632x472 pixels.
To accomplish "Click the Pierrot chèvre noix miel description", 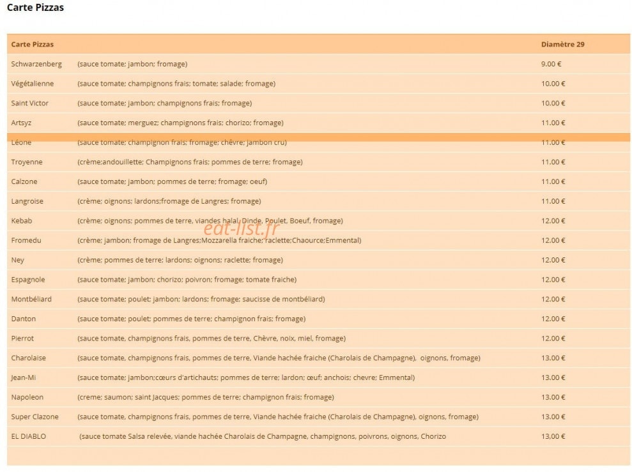I will tap(212, 339).
